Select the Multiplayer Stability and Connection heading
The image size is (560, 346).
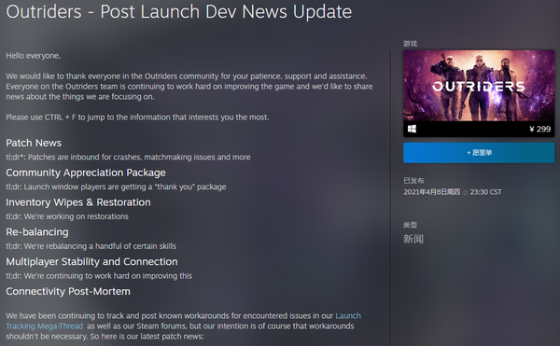click(x=91, y=261)
